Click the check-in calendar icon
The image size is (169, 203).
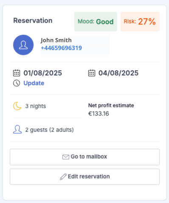click(x=17, y=73)
